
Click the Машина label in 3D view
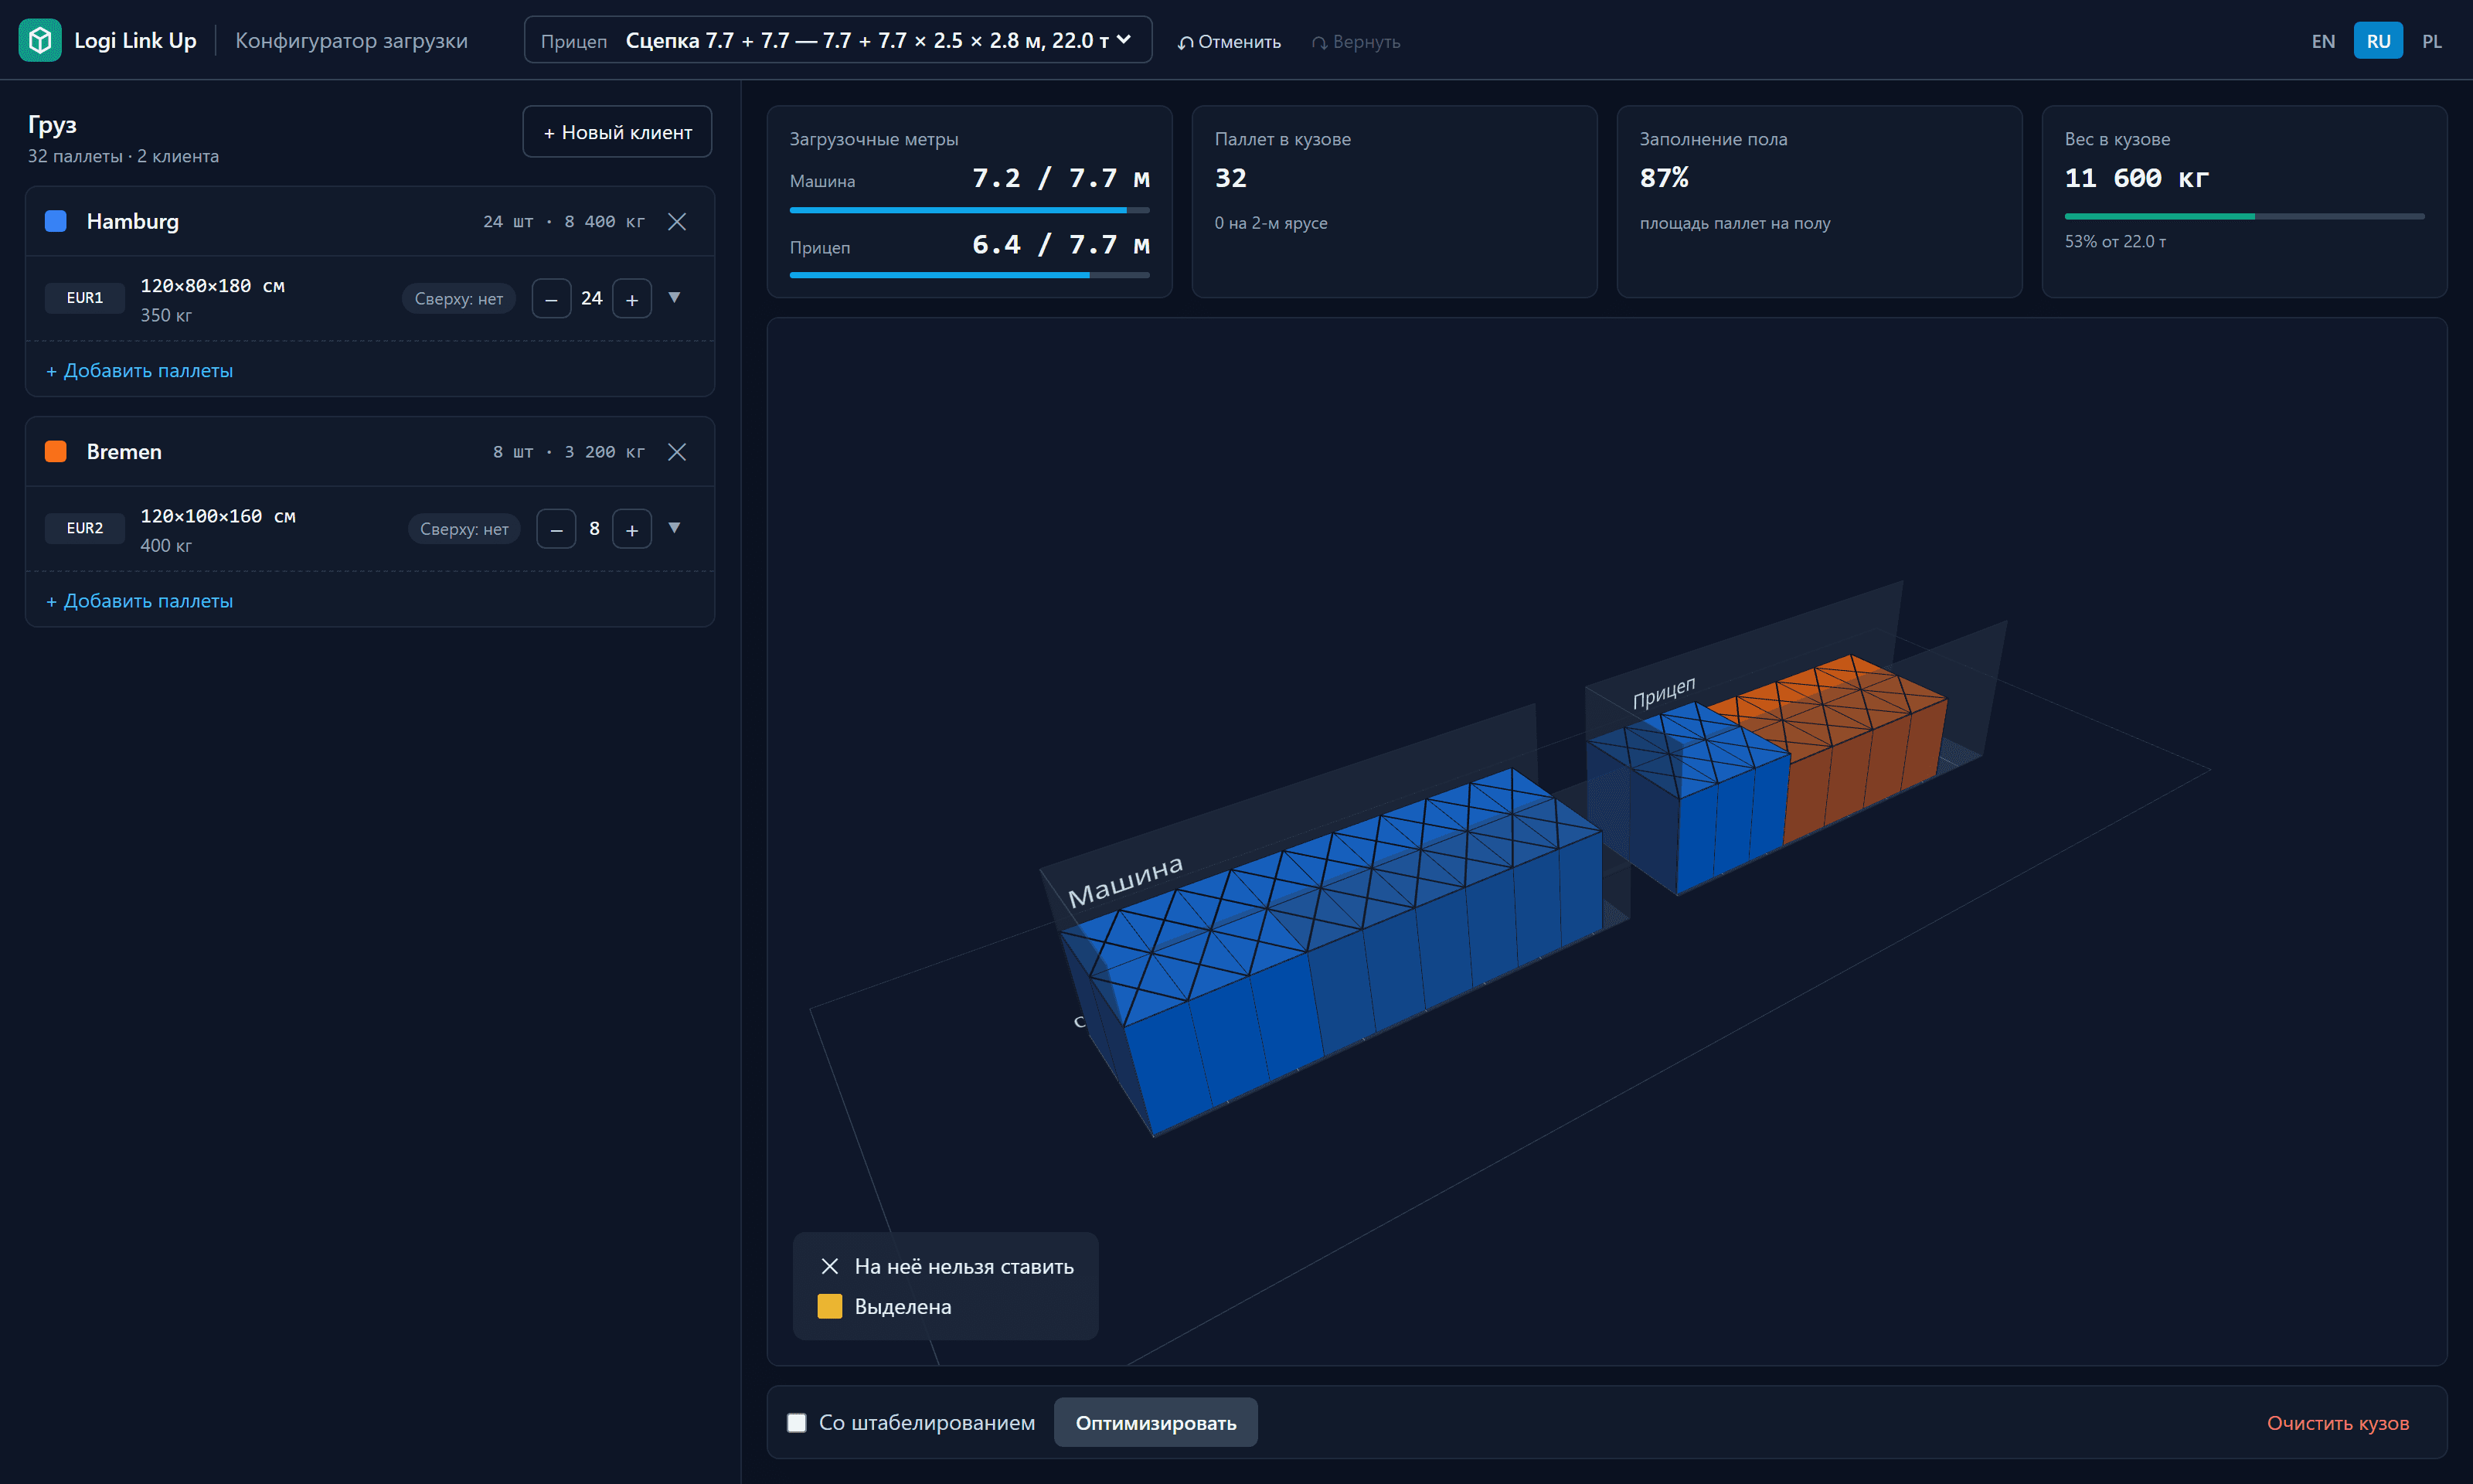pos(1125,880)
